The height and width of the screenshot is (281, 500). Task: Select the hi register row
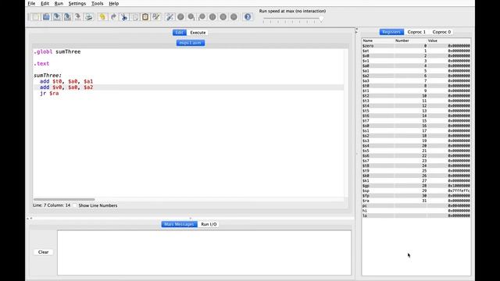pos(416,211)
